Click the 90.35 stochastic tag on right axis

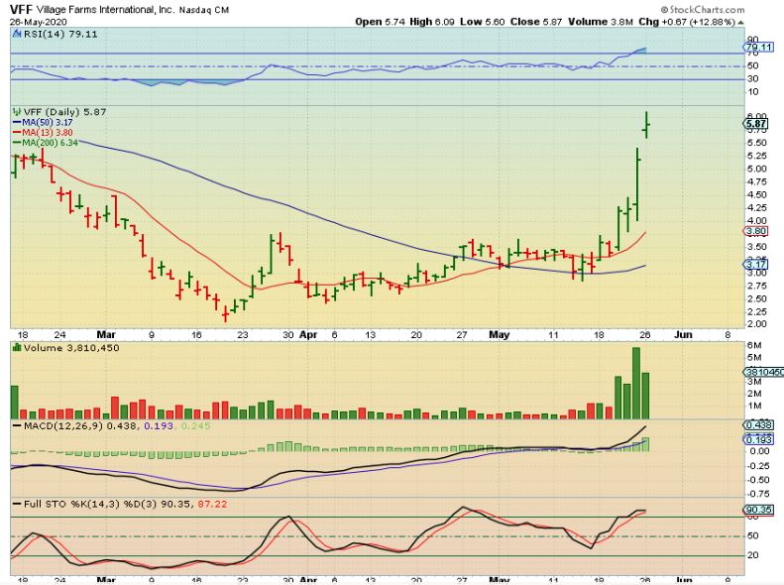[759, 510]
